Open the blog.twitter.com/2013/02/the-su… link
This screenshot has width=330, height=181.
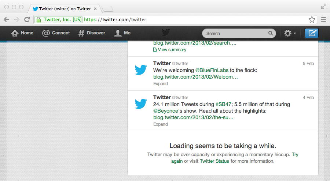(193, 117)
